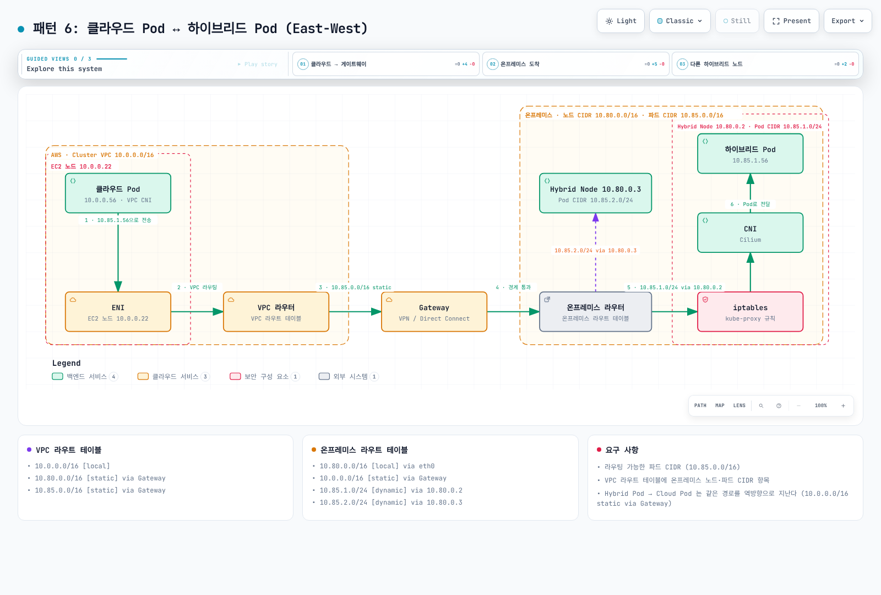Click edge label '1 · 10.85.1.56으로 전송'

pos(118,220)
